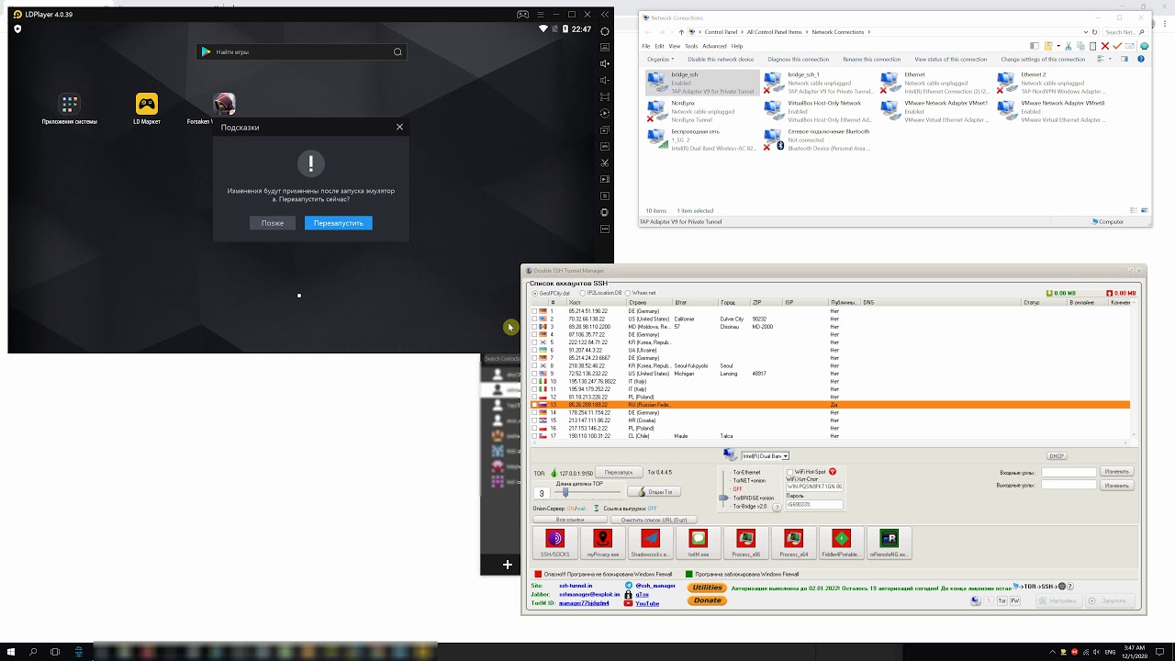Viewport: 1175px width, 661px height.
Task: Click the LD Маркет app icon
Action: 147,104
